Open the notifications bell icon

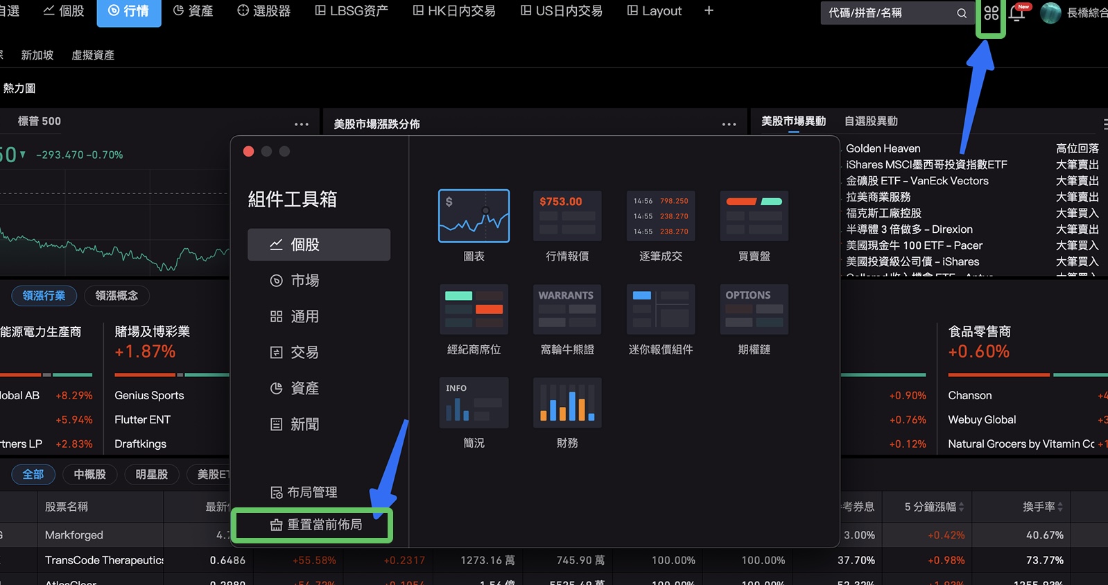[1017, 13]
